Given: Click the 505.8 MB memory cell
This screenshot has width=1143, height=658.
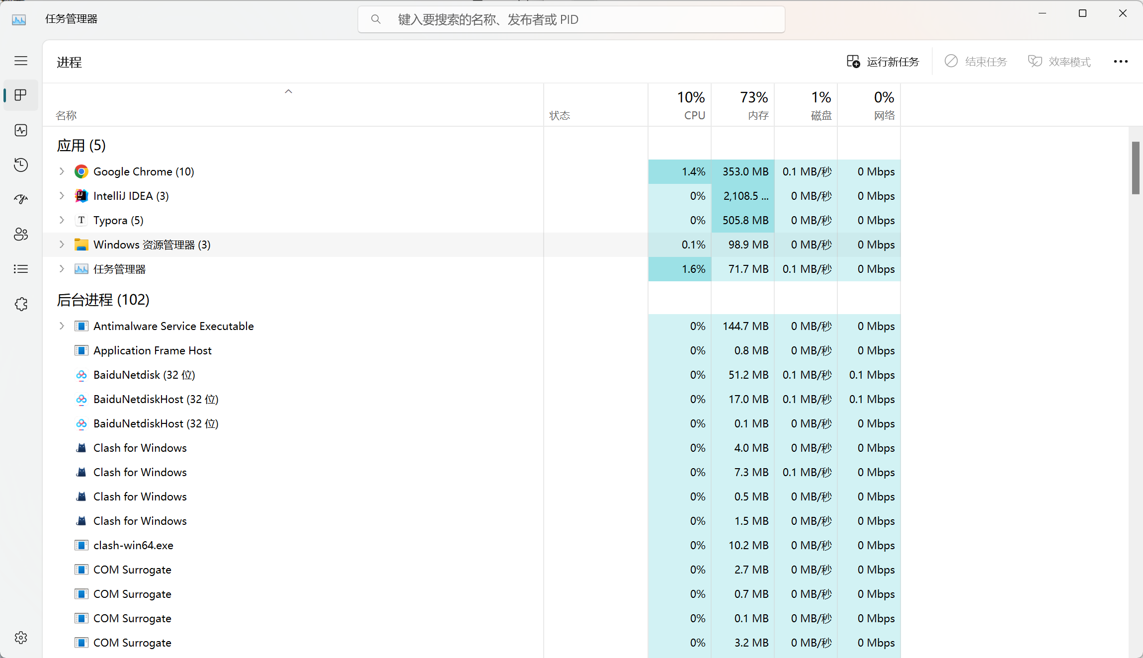Looking at the screenshot, I should pos(743,220).
